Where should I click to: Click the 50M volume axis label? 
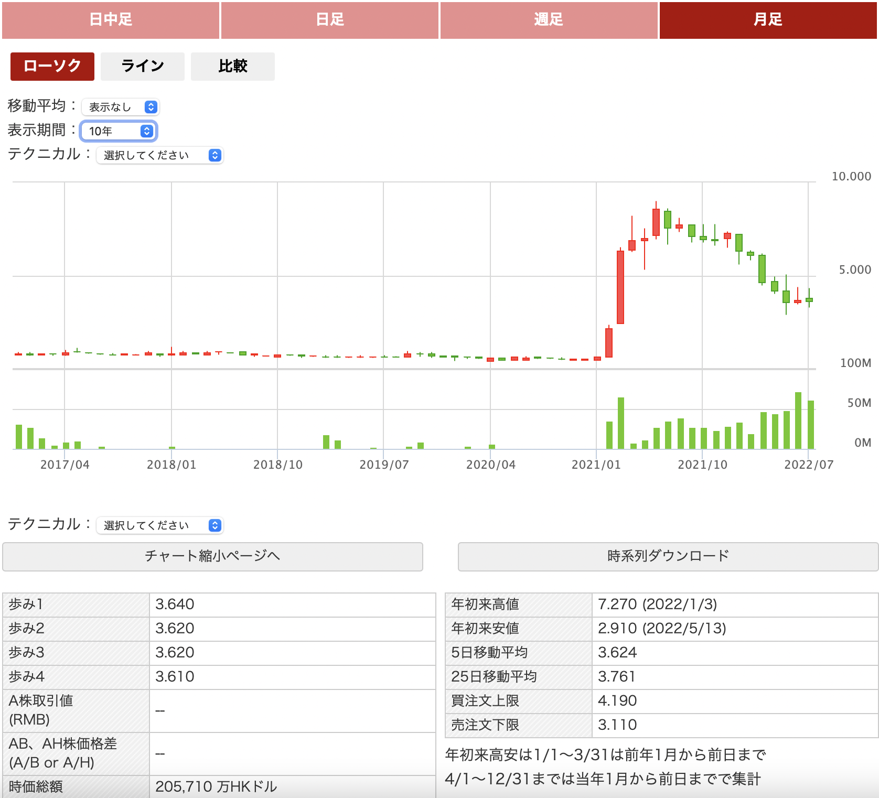click(859, 403)
